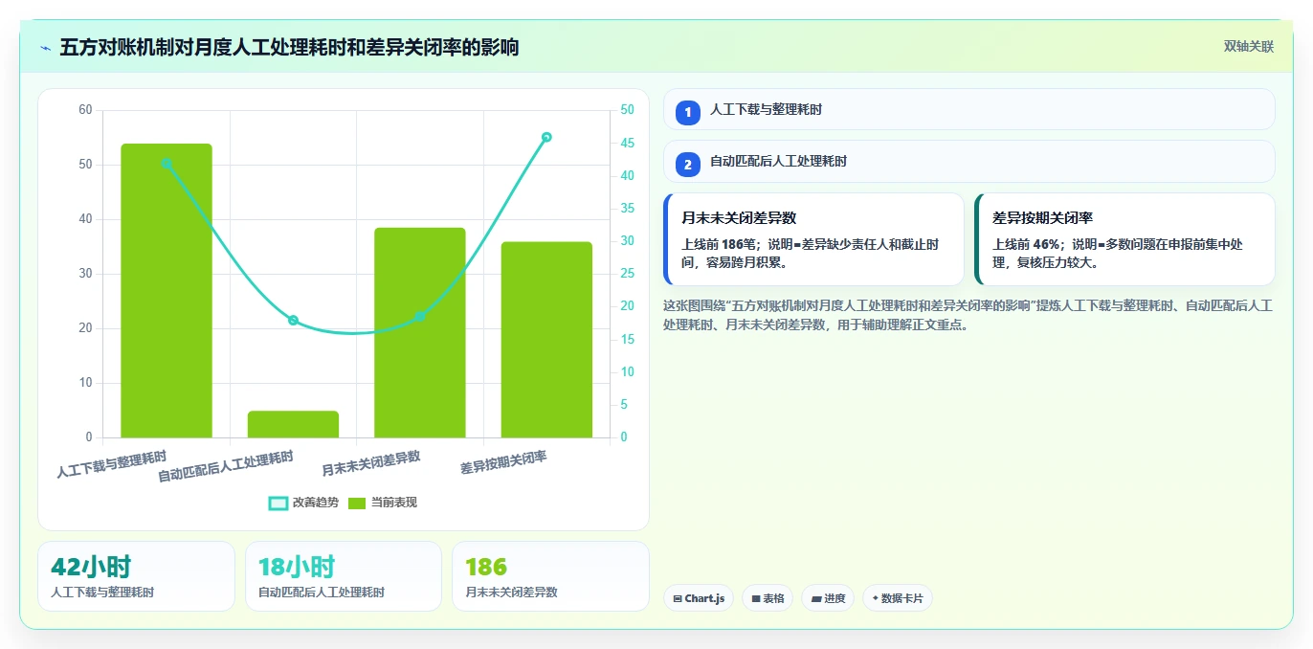This screenshot has width=1313, height=649.
Task: Click the green bar for 月末未关闭差异数
Action: (420, 333)
